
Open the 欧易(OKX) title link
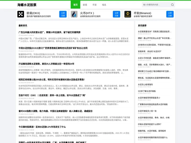[x=33, y=13]
